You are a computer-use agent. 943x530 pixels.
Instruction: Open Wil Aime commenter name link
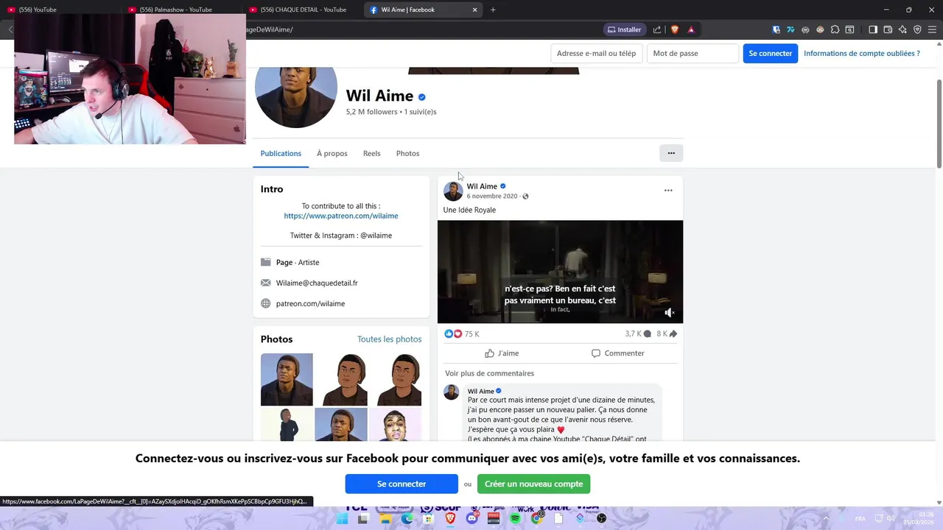[x=481, y=391]
